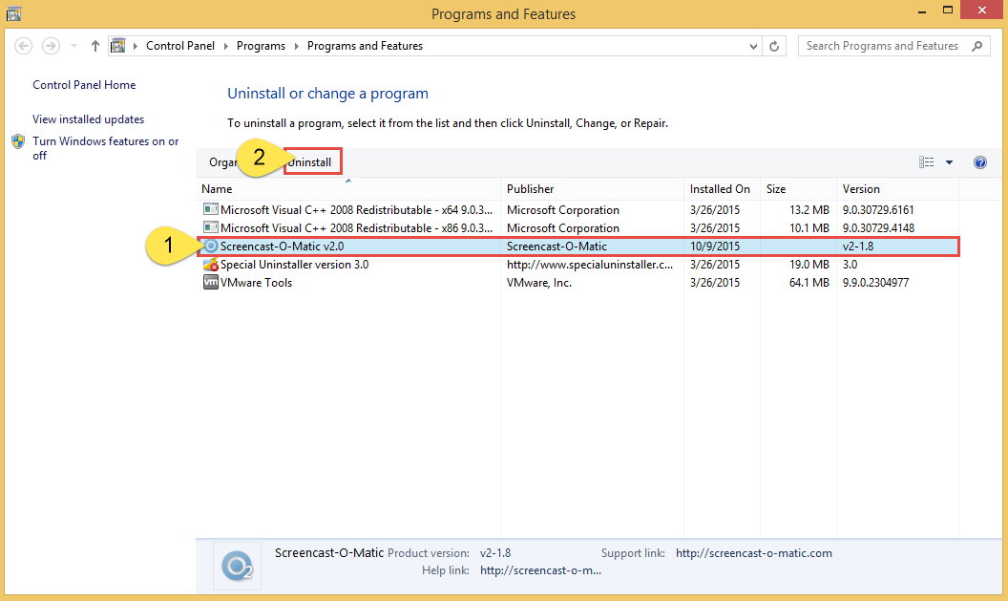Open Turn Windows features on or off
The image size is (1008, 601).
point(105,148)
